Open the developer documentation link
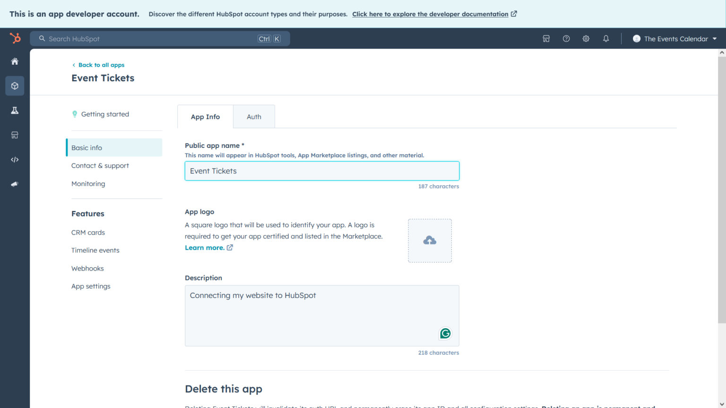The height and width of the screenshot is (408, 726). click(430, 14)
